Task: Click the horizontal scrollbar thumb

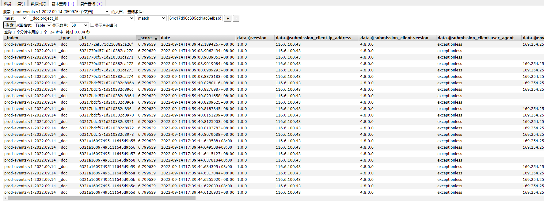Action: pyautogui.click(x=102, y=198)
